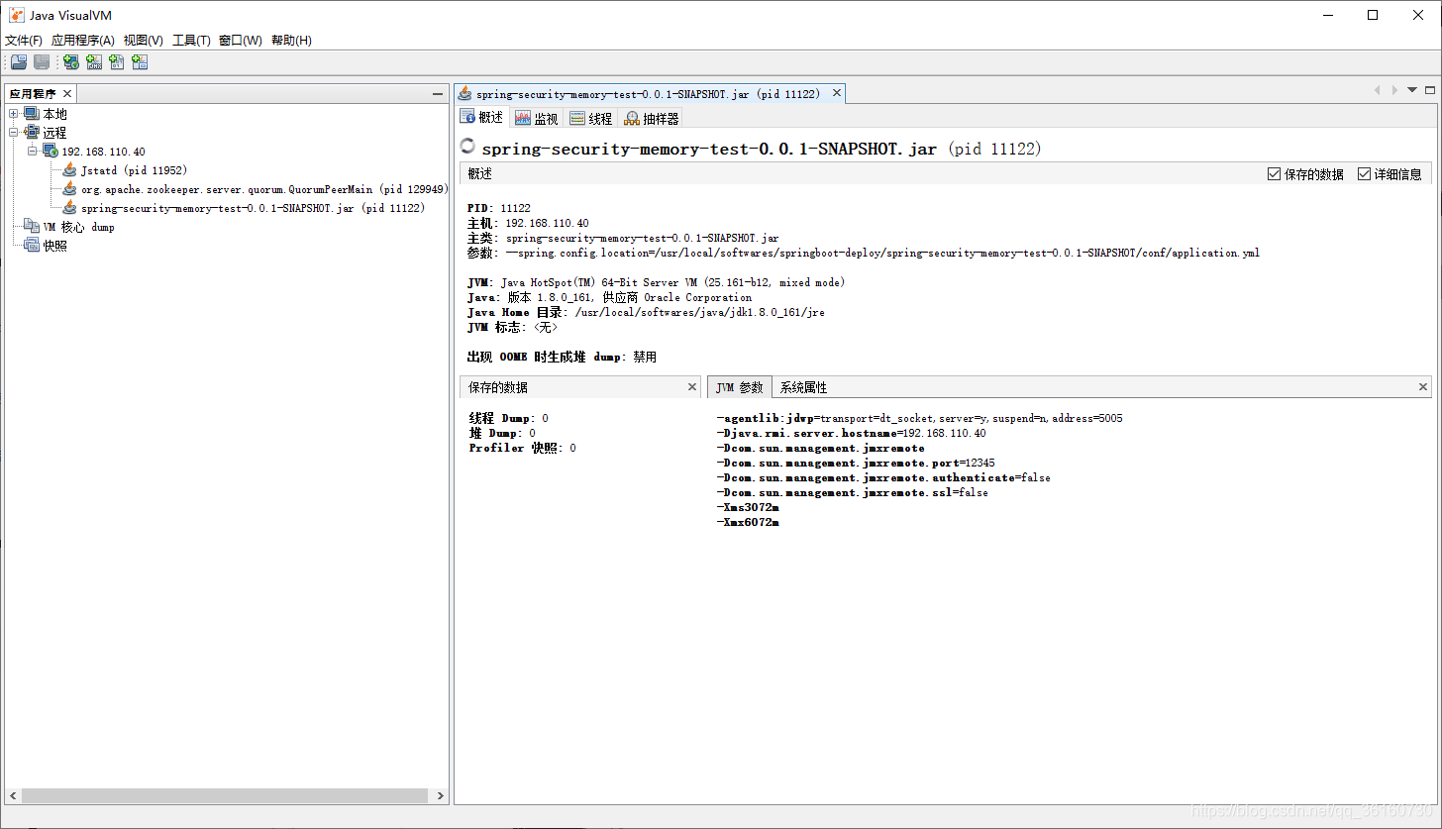Open the 工具(T) menu
The width and height of the screenshot is (1442, 829).
[191, 41]
